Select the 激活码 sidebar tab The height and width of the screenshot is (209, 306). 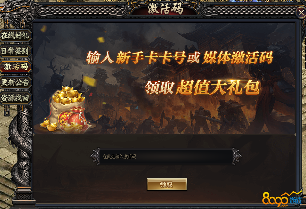[x=15, y=67]
